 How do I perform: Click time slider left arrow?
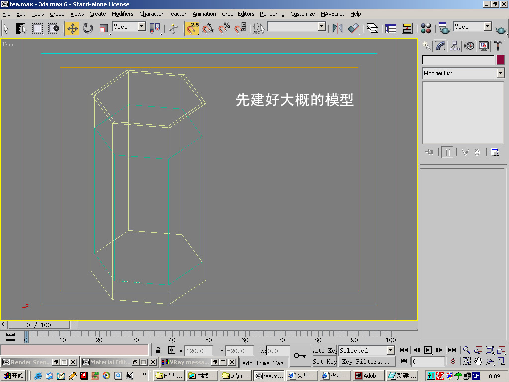coord(4,324)
